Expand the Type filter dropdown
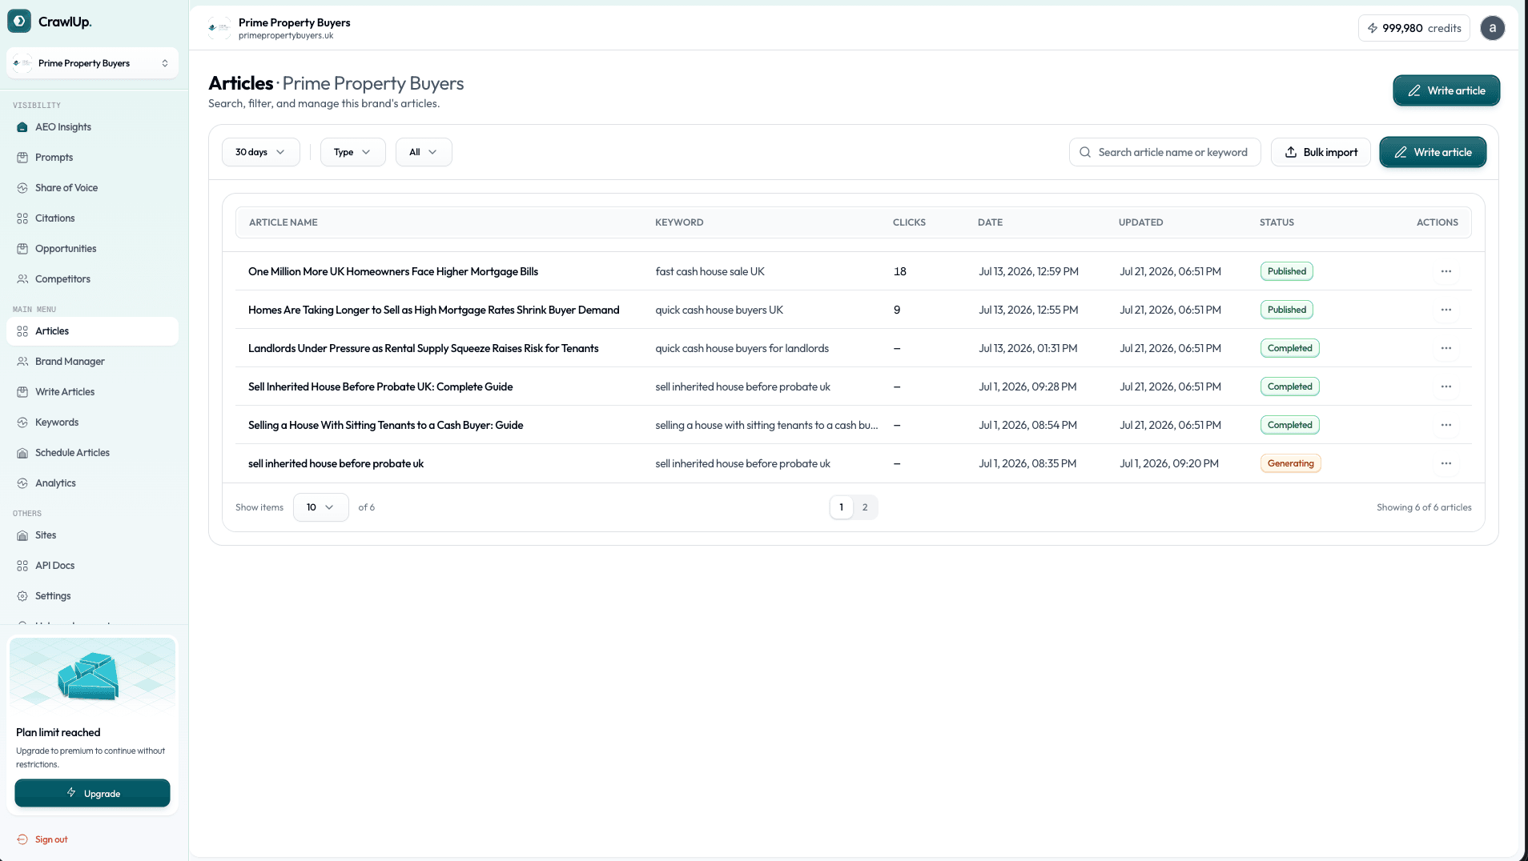 coord(352,152)
